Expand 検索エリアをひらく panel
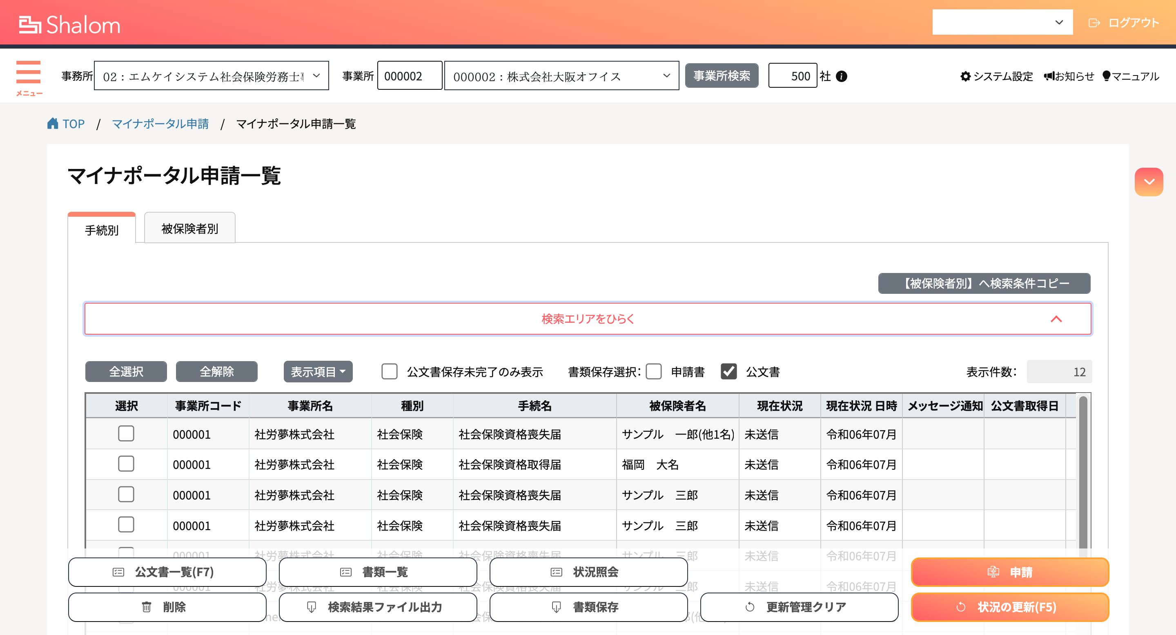1176x635 pixels. coord(588,319)
